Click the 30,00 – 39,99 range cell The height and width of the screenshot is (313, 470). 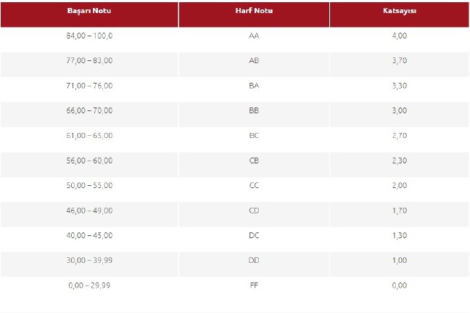click(89, 261)
